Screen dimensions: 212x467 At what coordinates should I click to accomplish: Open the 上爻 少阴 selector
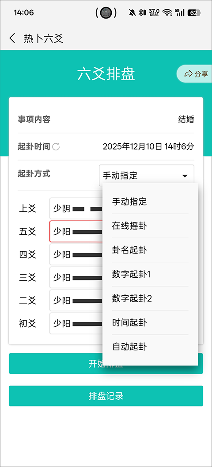click(x=76, y=208)
